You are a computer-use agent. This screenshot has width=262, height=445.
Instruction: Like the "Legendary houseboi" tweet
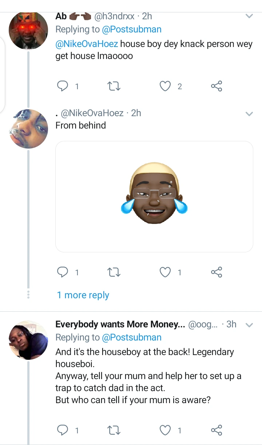[166, 430]
